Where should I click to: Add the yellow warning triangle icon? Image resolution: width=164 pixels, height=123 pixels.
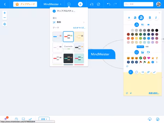coord(149,62)
